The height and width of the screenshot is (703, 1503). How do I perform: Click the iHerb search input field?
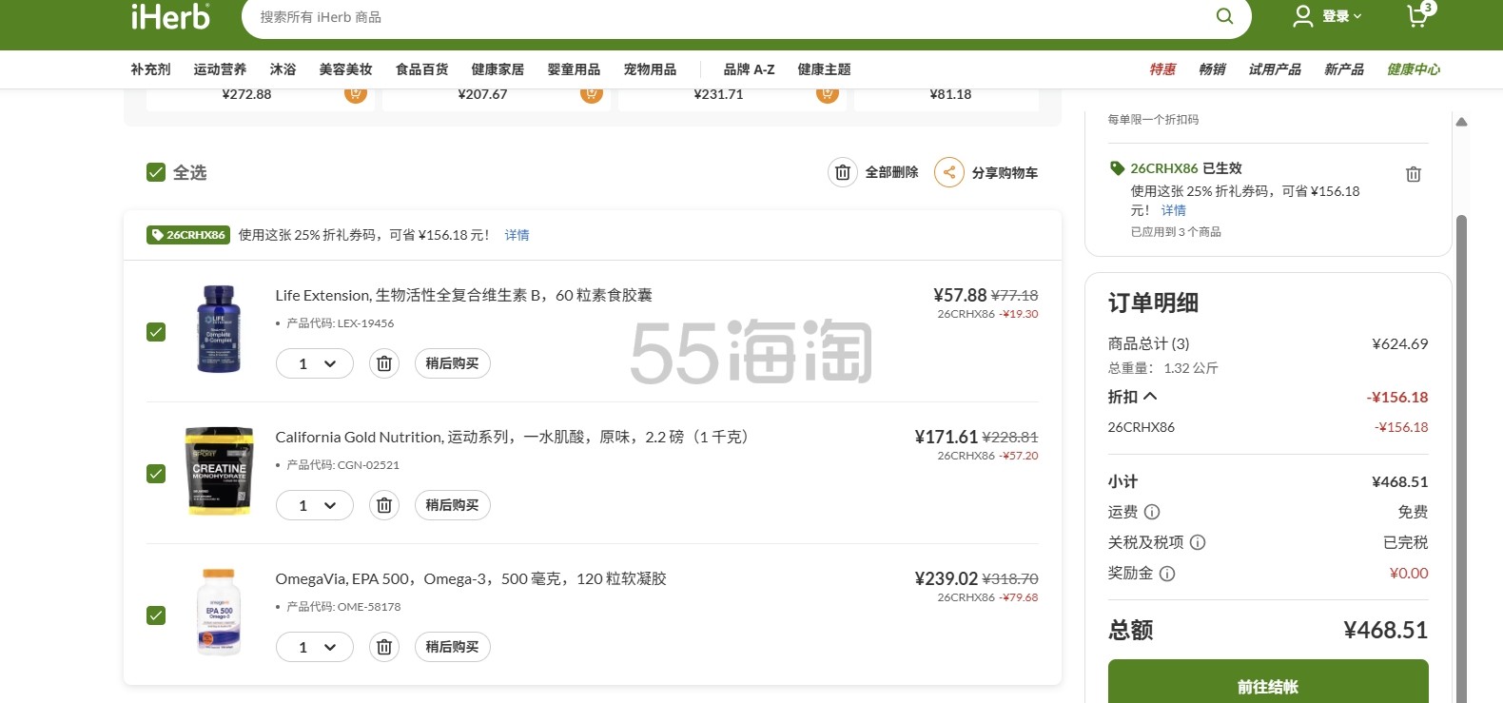pos(723,17)
